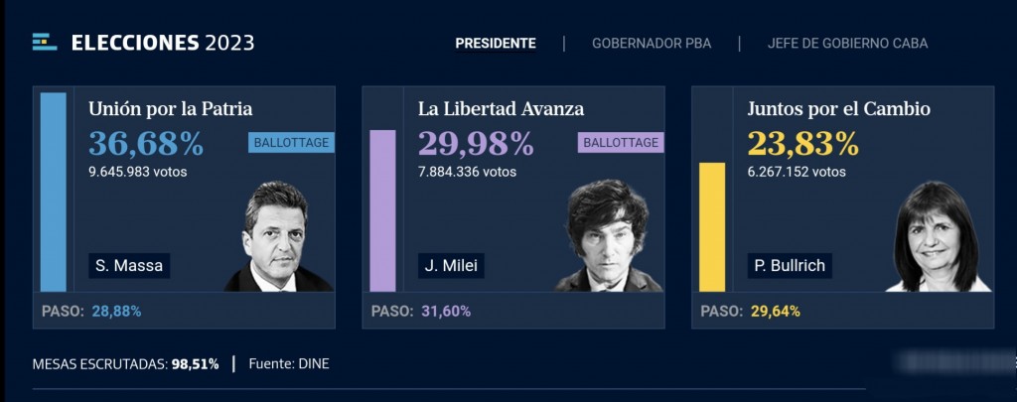Click the Juntos por el Cambio heading
This screenshot has height=402, width=1017.
[x=838, y=109]
